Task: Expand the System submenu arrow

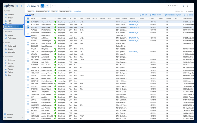Action: [x=22, y=118]
